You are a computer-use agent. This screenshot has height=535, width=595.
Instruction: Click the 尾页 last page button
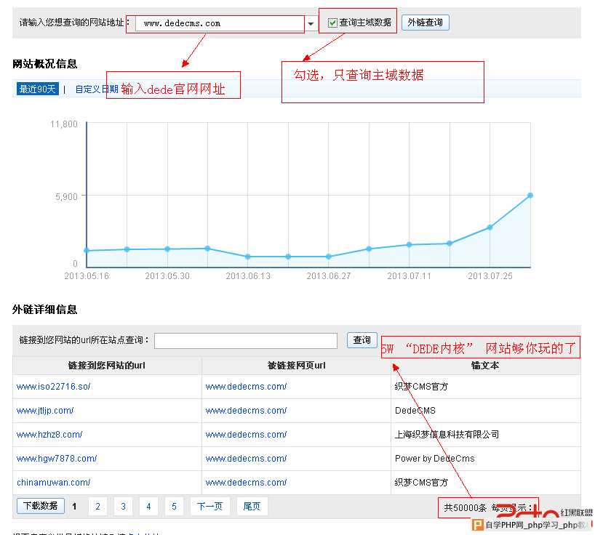252,506
